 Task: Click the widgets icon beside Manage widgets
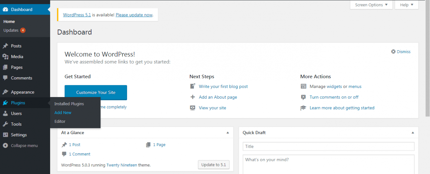tap(303, 86)
